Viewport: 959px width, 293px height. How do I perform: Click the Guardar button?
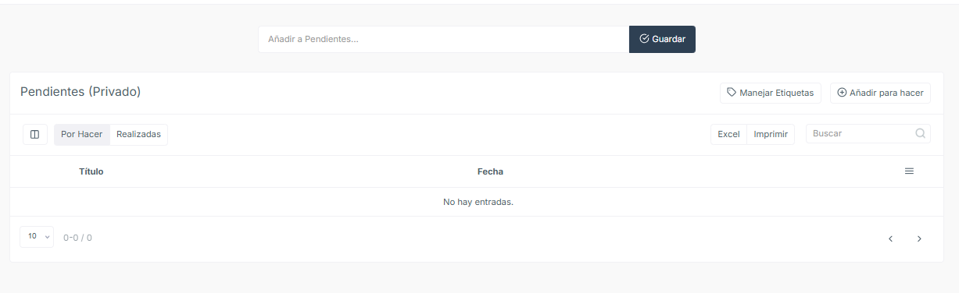(662, 39)
